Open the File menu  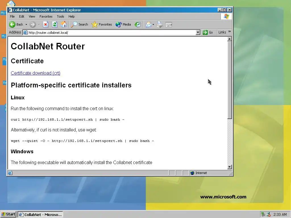coord(12,16)
